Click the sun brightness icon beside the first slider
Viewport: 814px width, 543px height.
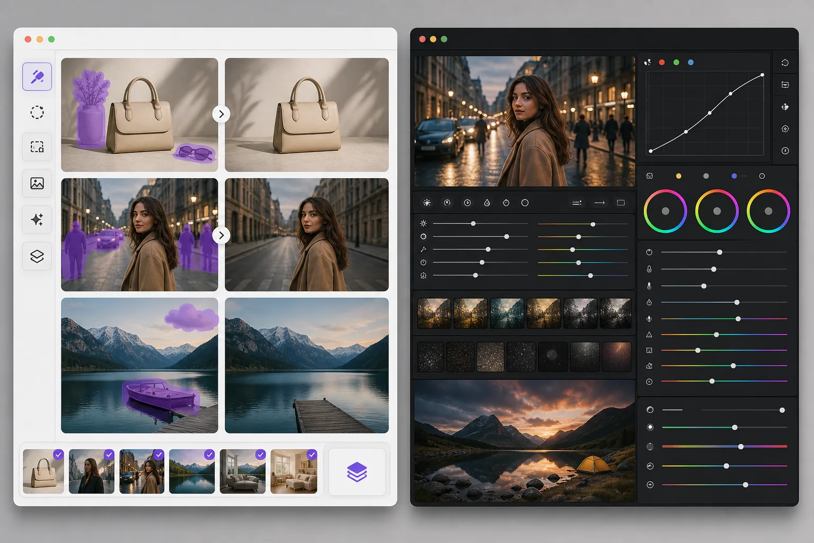tap(423, 224)
